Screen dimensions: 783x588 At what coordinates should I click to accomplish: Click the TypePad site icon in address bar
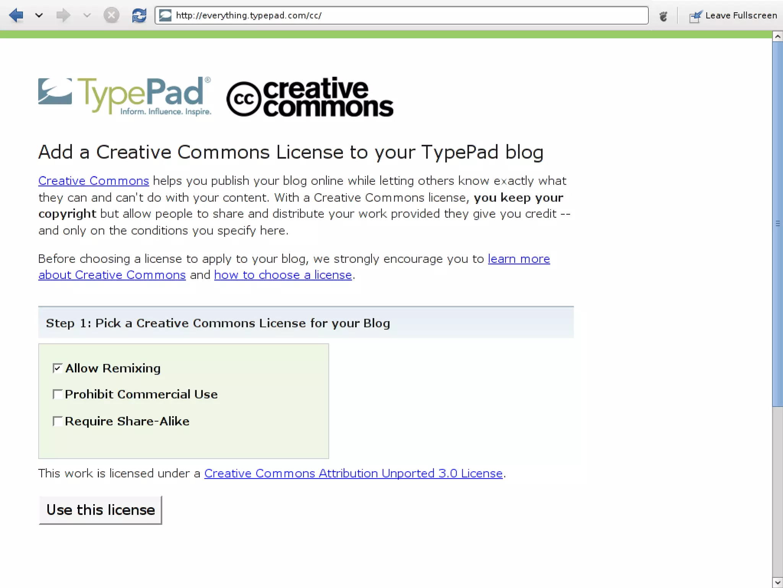coord(165,15)
